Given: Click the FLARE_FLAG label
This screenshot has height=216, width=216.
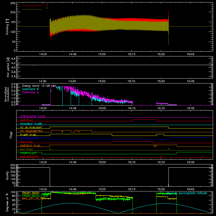Looking at the screenshot, I should pos(28,135).
